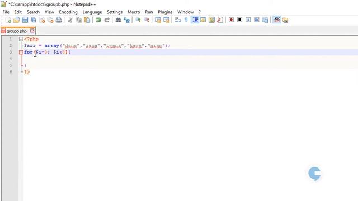Start macro recording with the red dot
Screen dimensions: 358x201
231,20
